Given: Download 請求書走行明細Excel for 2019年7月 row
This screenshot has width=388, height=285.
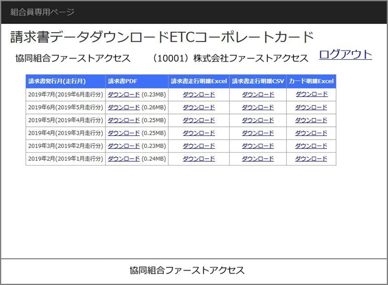Looking at the screenshot, I should click(x=199, y=94).
